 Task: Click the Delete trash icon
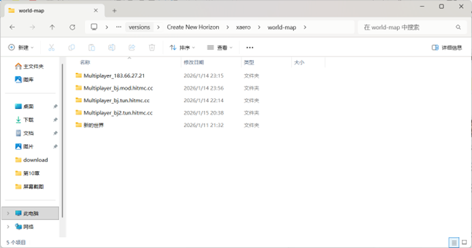tap(152, 48)
